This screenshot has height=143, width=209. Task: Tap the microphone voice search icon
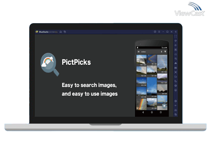click(x=161, y=52)
